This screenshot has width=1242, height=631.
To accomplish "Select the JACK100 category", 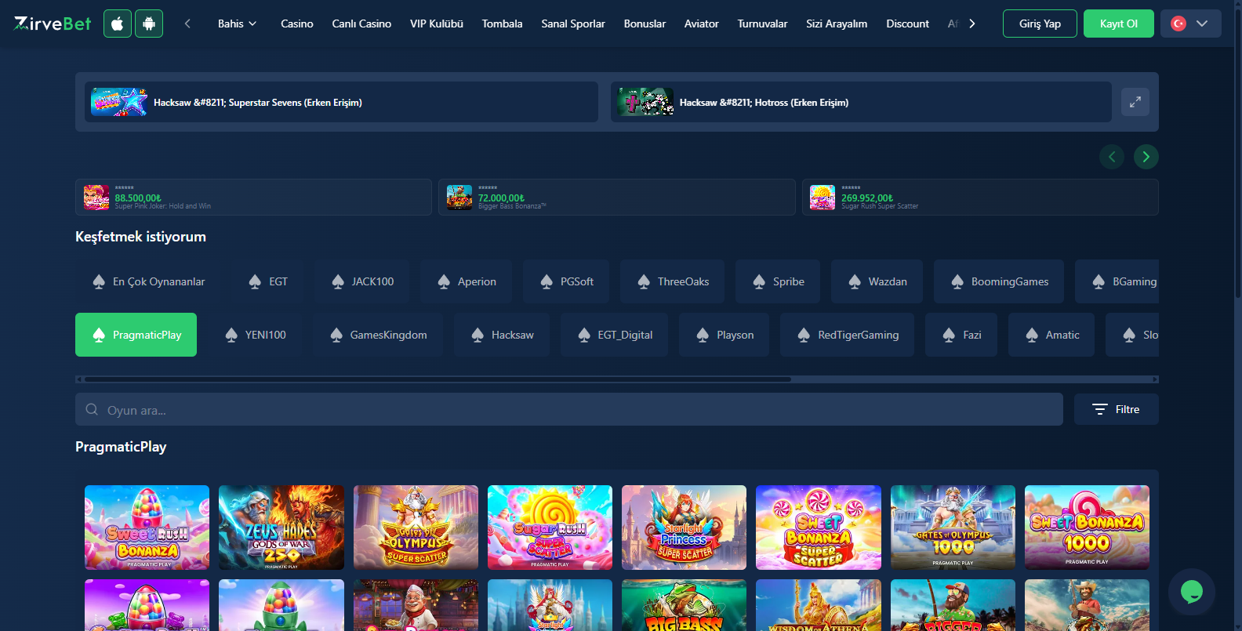I will tap(362, 281).
